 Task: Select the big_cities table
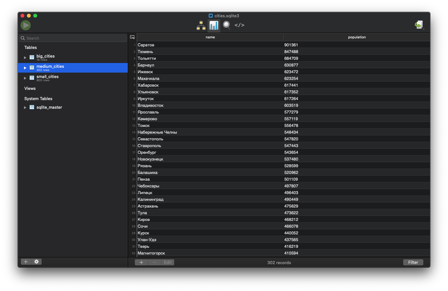pyautogui.click(x=73, y=58)
